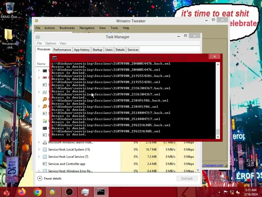The width and height of the screenshot is (262, 197).
Task: Click Service Host: Local System gear icon
Action: pyautogui.click(x=45, y=150)
